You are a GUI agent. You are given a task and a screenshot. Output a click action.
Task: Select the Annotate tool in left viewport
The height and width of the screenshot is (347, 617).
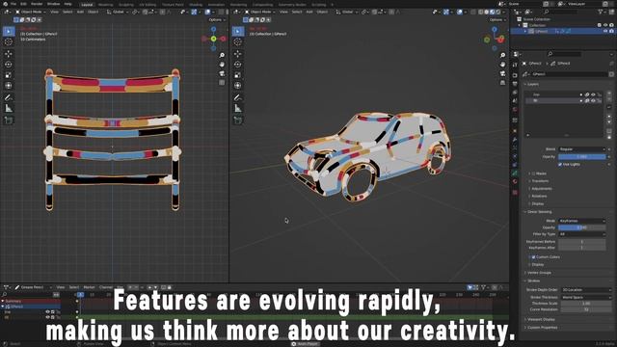pos(9,97)
